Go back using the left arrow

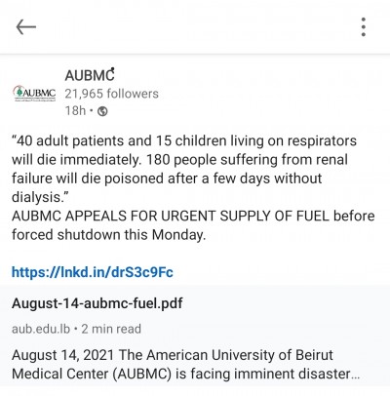(26, 26)
